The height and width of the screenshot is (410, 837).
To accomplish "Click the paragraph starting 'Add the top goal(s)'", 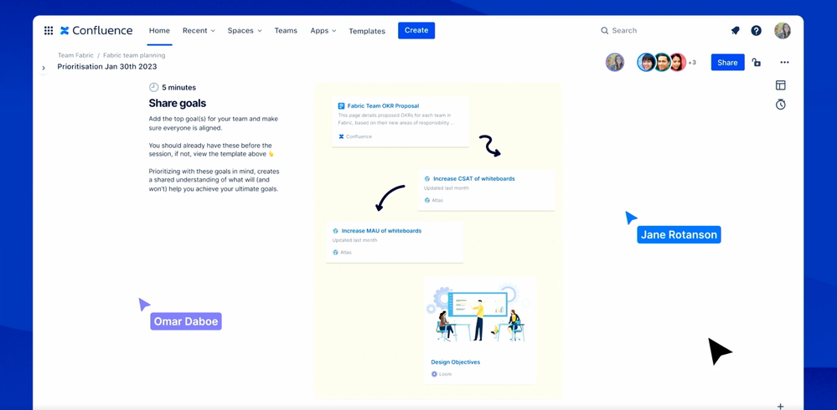I will 214,123.
